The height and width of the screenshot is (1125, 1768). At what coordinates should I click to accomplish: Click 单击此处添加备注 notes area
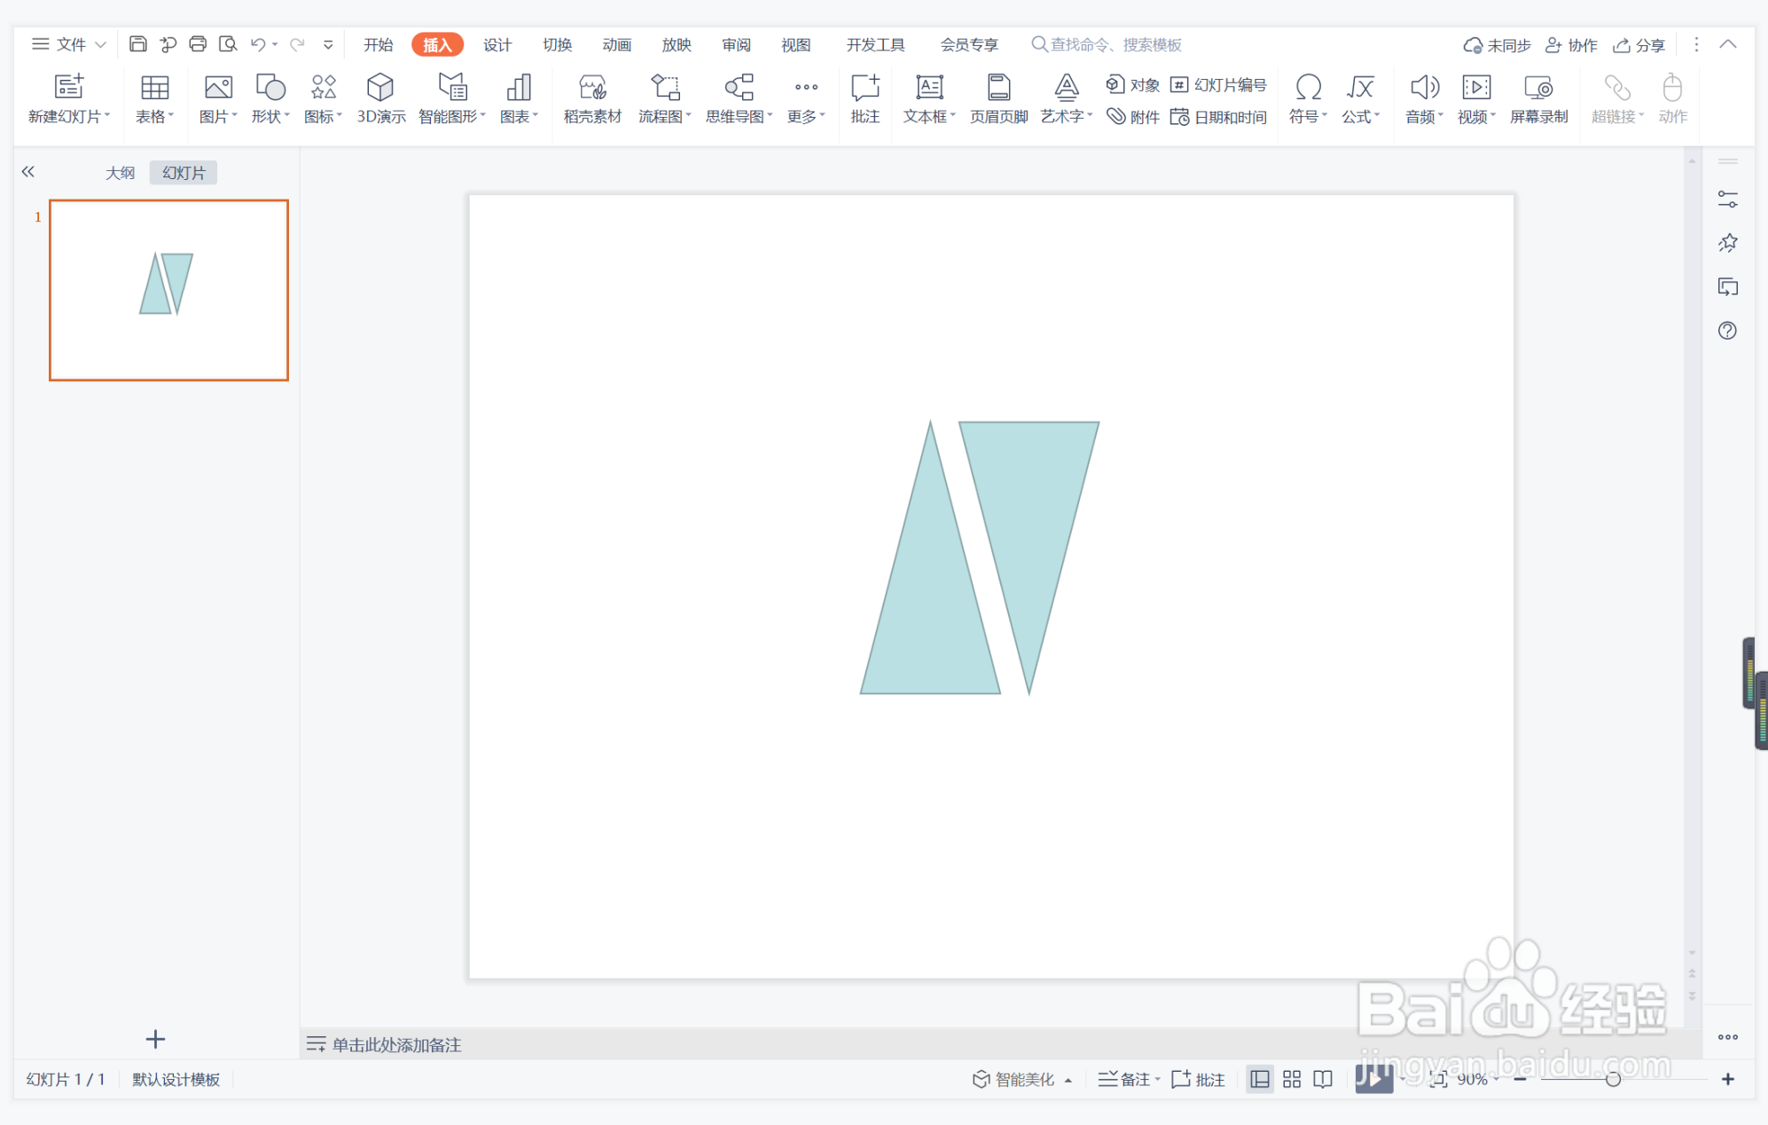[x=396, y=1044]
